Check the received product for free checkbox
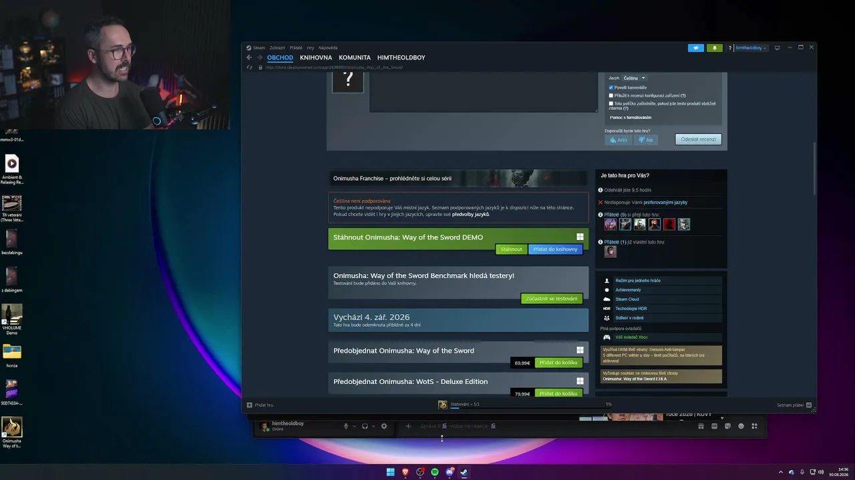 611,103
